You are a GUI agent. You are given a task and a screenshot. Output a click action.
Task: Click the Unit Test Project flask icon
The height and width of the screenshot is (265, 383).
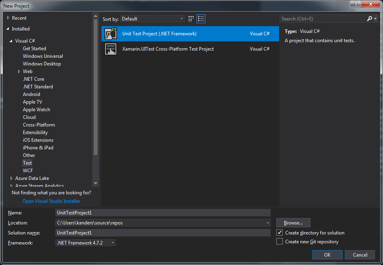click(x=110, y=34)
